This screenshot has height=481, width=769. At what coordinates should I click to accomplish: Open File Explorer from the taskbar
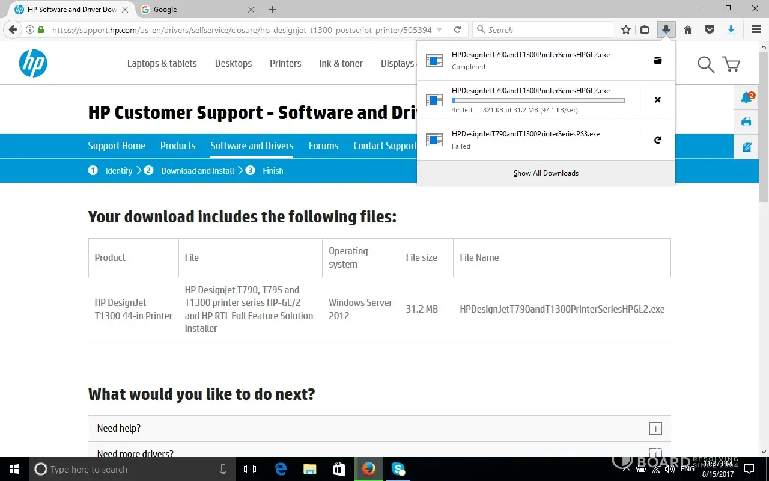point(309,469)
